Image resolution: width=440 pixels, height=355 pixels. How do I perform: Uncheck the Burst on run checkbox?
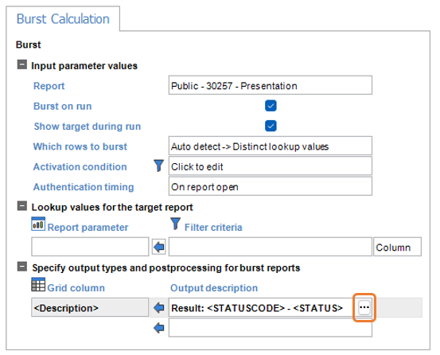(x=271, y=106)
